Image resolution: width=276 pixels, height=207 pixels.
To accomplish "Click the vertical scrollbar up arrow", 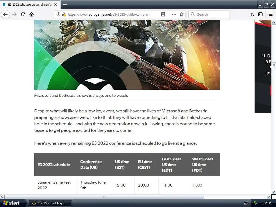I will pos(274,22).
